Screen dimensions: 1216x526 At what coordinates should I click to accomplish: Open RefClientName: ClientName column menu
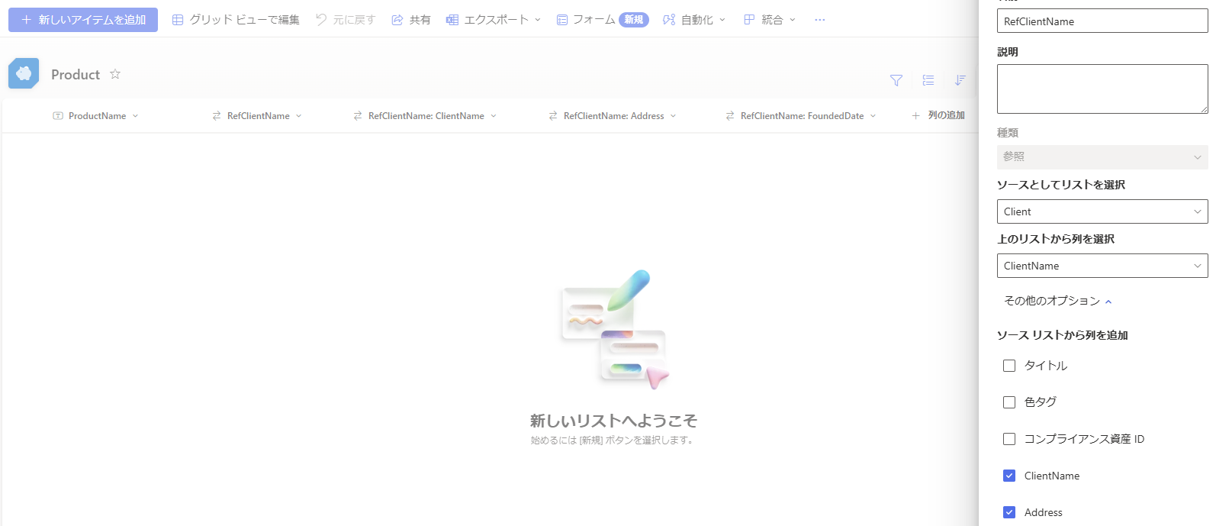coord(425,116)
